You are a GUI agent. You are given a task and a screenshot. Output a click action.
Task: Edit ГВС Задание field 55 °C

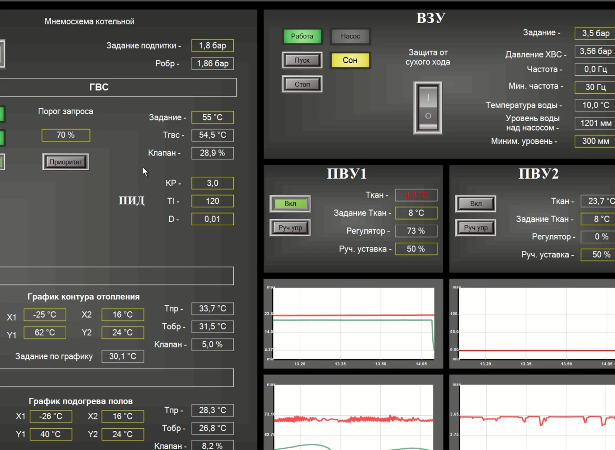[x=212, y=117]
